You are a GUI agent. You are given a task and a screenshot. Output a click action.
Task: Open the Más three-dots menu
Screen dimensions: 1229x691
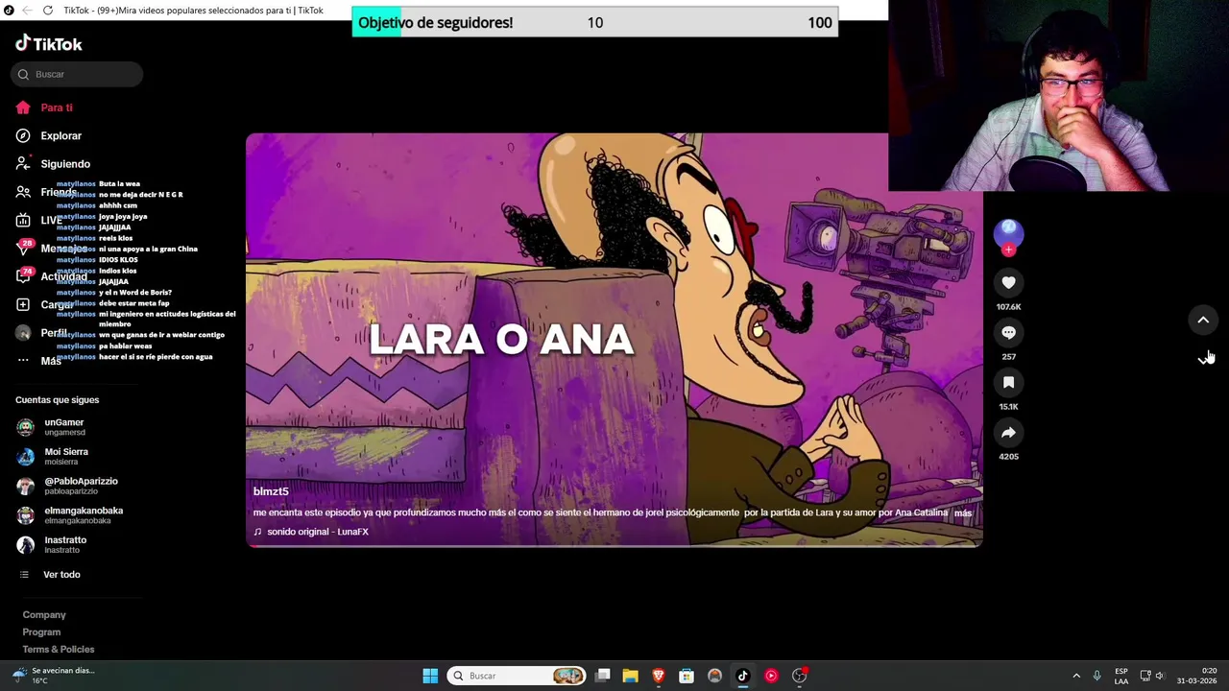coord(23,361)
